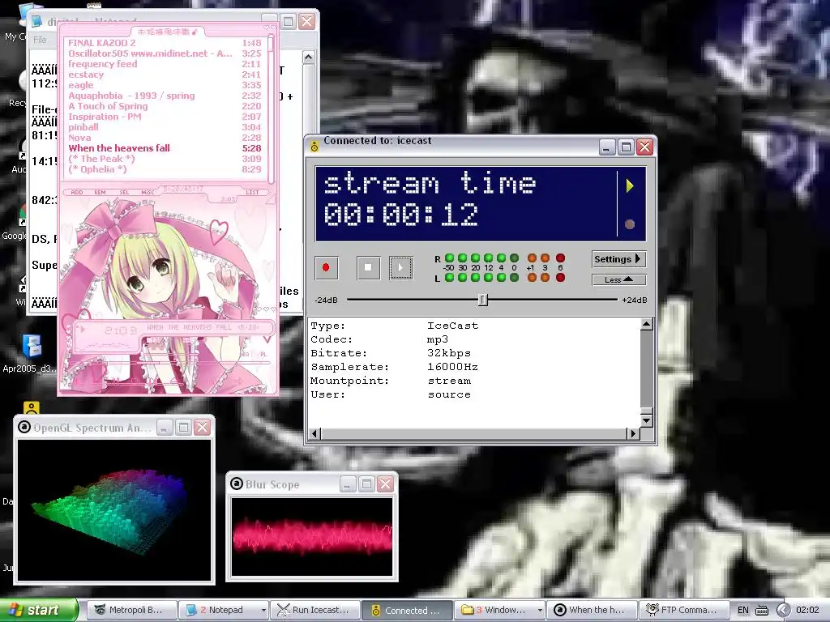Expand hidden system tray icons arrow
The width and height of the screenshot is (830, 622).
(x=784, y=611)
